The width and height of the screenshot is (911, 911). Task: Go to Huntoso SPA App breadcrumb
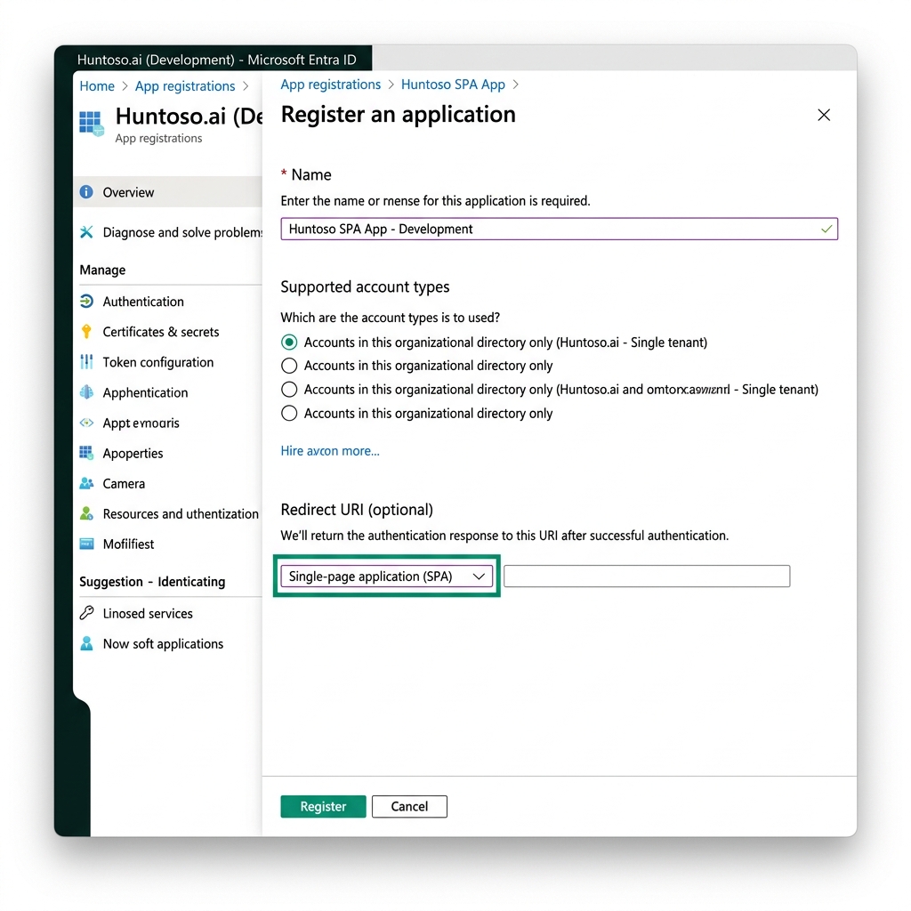pyautogui.click(x=453, y=85)
